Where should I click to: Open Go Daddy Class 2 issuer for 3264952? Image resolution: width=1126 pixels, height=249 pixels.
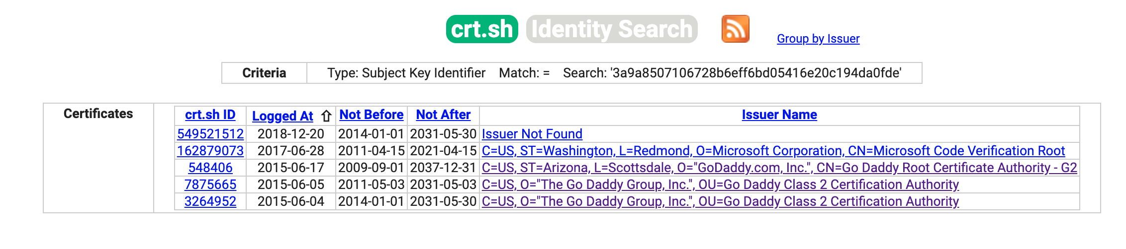720,201
